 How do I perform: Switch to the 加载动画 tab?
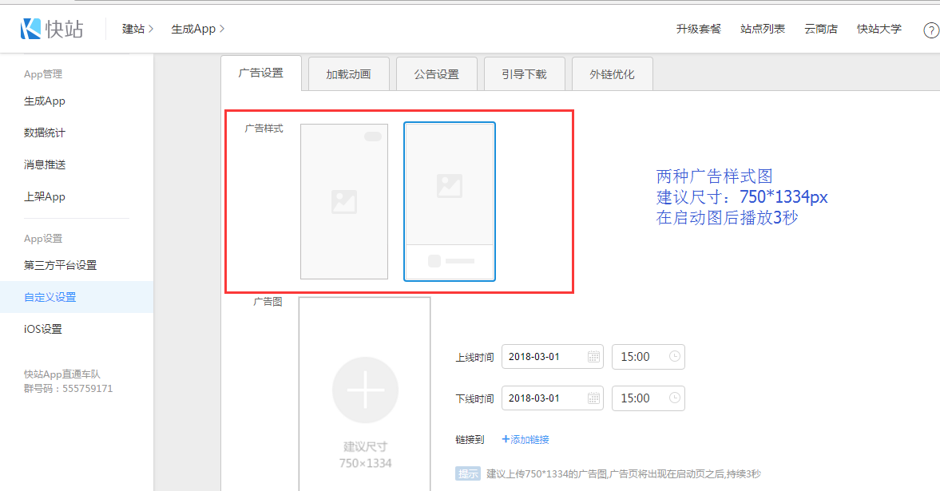tap(348, 74)
